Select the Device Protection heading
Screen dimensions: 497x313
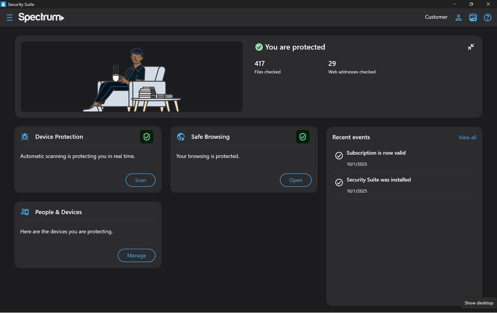(x=59, y=137)
